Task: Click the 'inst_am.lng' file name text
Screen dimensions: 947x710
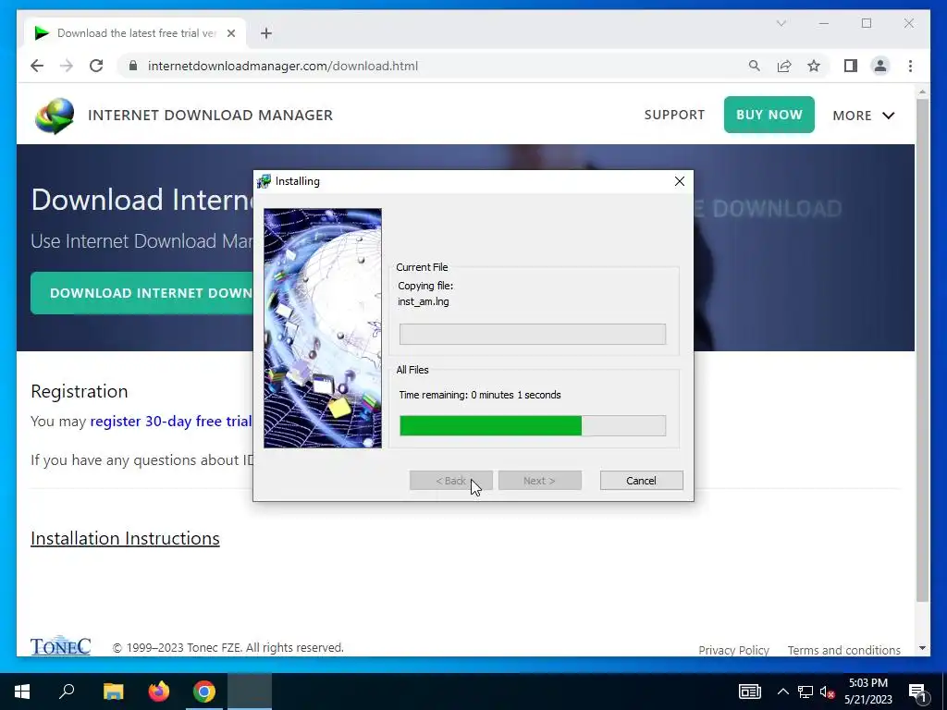Action: click(424, 301)
